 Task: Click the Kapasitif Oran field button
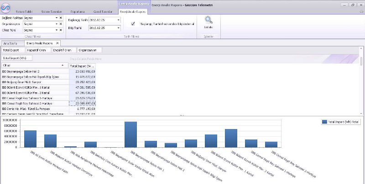(37, 50)
